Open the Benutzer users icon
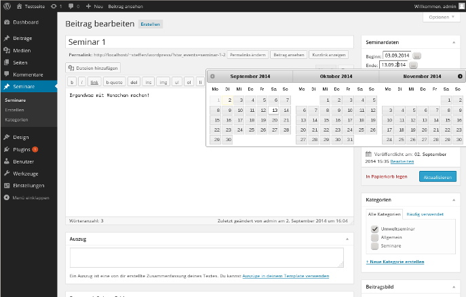This screenshot has width=466, height=297. pos(6,161)
